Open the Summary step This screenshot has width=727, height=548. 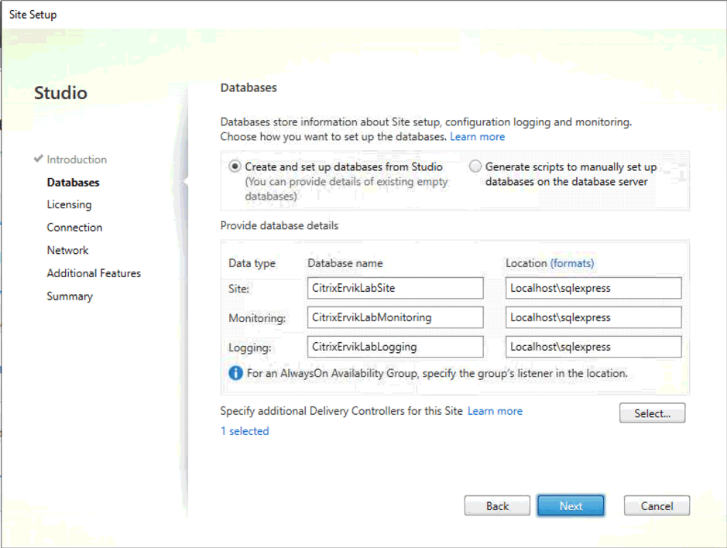coord(70,296)
